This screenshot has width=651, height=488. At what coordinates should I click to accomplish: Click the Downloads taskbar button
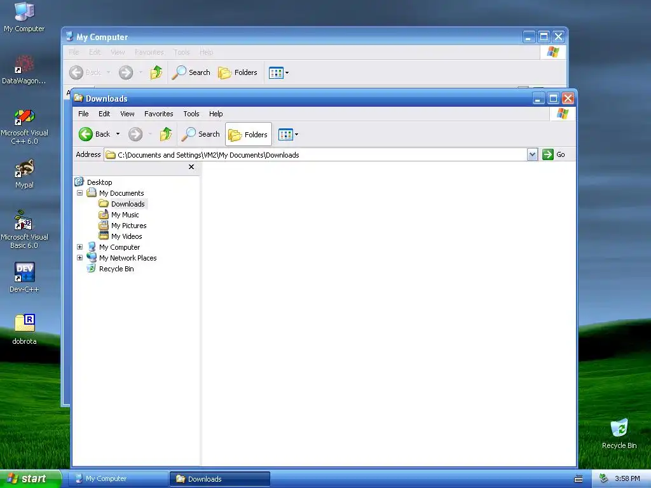pos(219,478)
